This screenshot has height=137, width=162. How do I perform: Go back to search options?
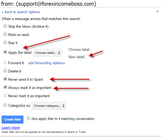click(x=21, y=12)
